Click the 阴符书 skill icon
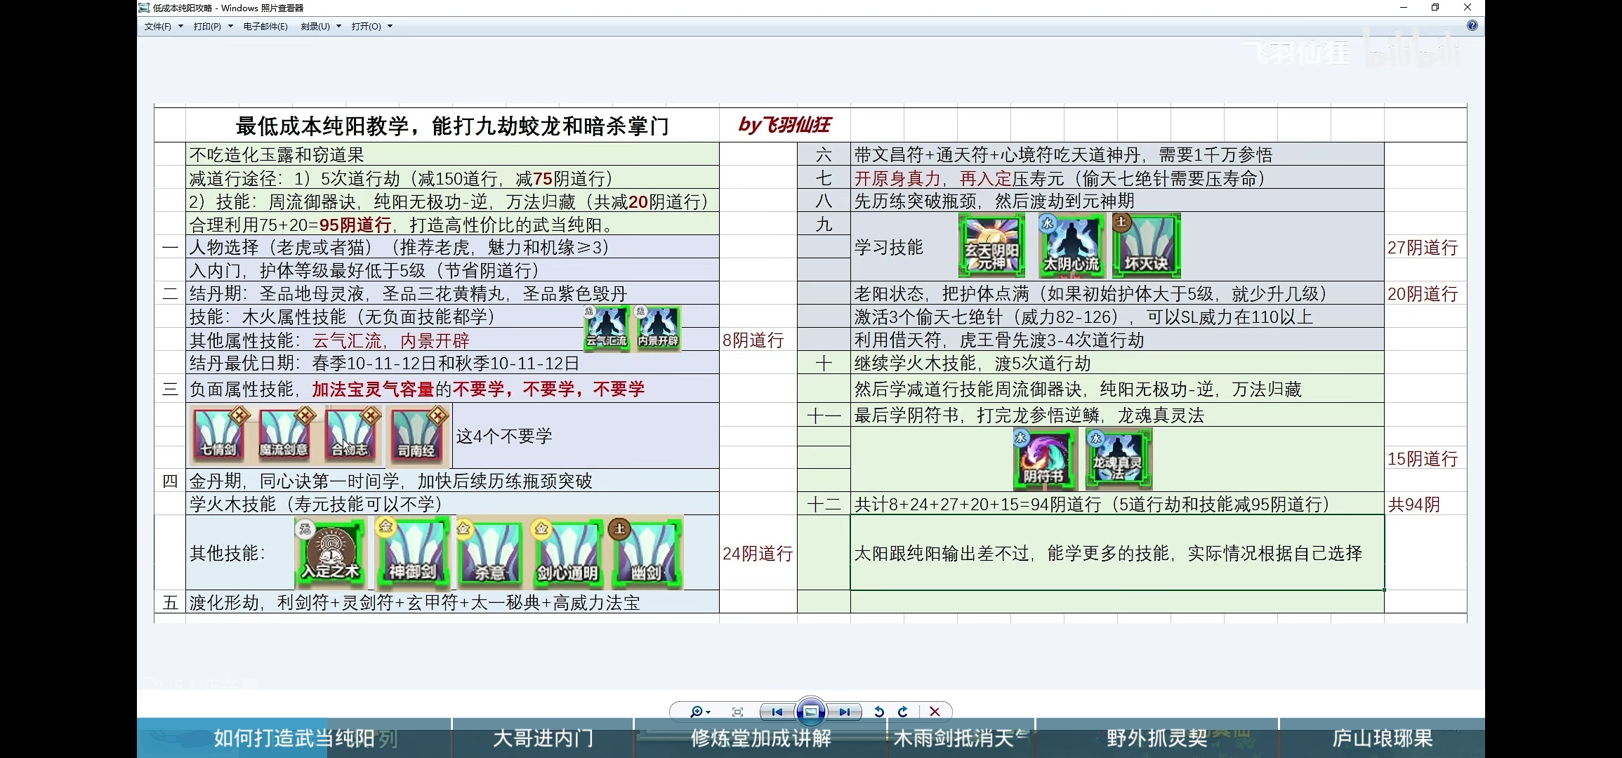This screenshot has width=1622, height=758. pyautogui.click(x=1044, y=459)
